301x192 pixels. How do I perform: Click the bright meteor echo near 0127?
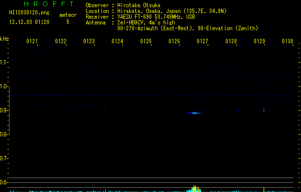click(194, 113)
